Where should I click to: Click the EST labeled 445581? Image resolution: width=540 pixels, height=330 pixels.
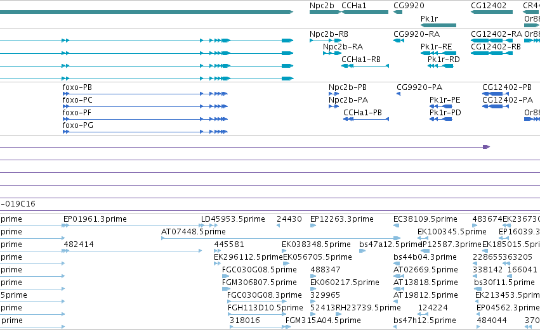tap(228, 244)
